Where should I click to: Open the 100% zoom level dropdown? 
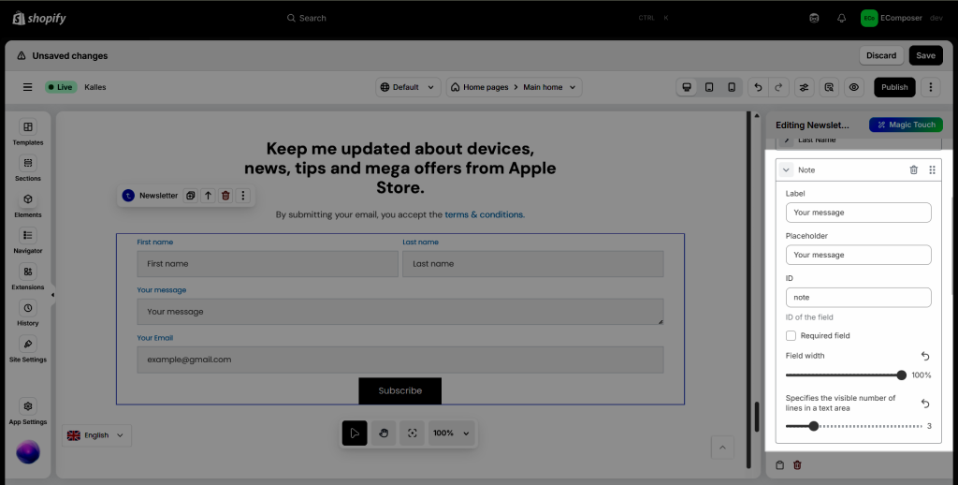point(452,434)
